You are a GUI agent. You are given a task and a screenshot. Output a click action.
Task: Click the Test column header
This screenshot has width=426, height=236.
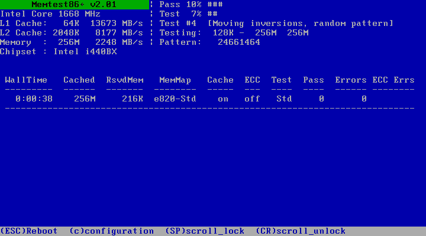282,80
